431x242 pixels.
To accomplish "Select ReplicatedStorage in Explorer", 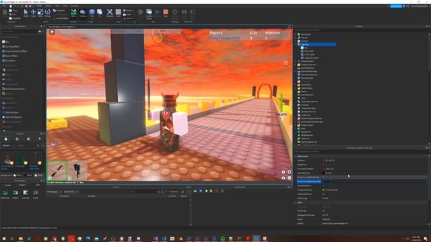I will (309, 71).
